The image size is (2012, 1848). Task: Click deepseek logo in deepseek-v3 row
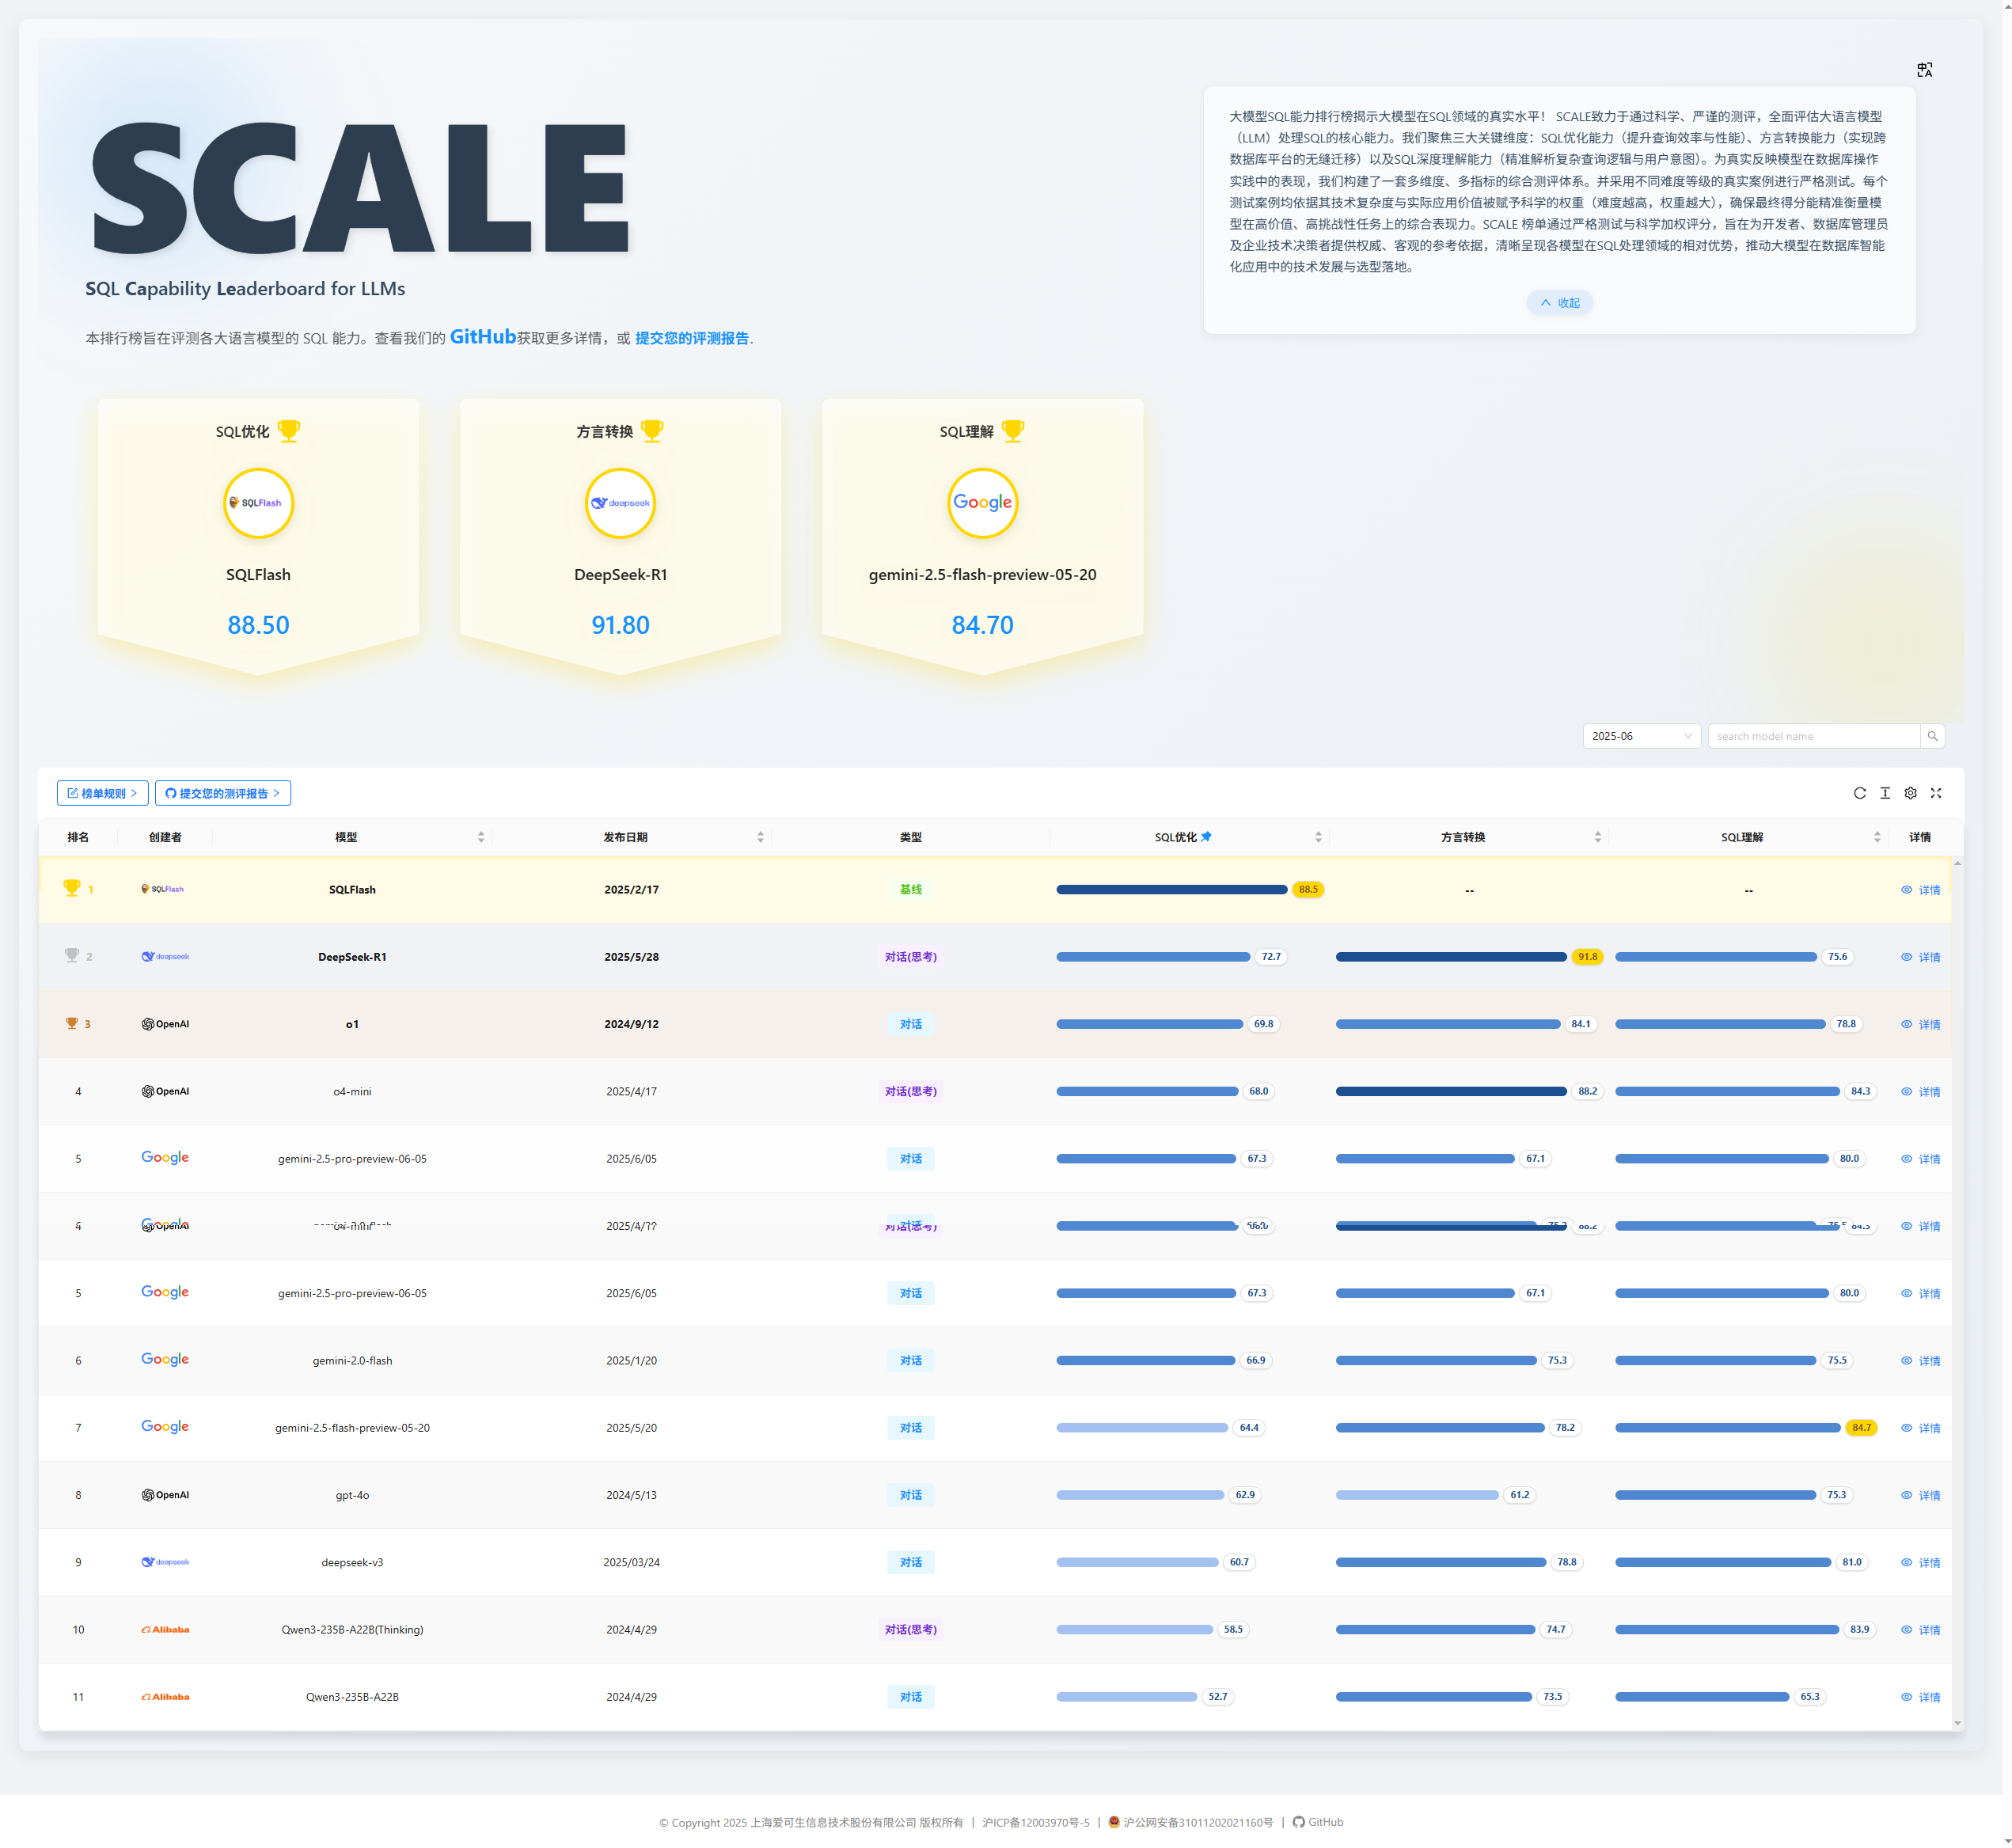(165, 1562)
